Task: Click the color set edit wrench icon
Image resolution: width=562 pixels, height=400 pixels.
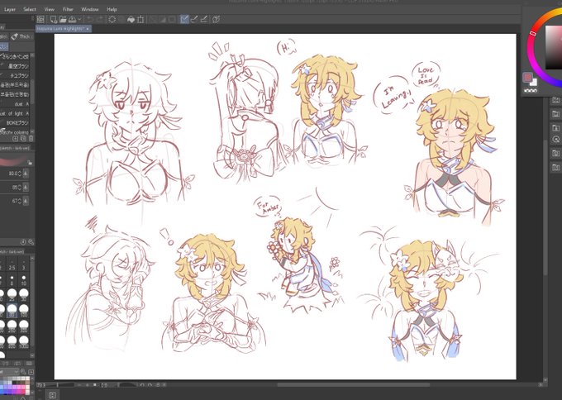Action: (x=23, y=372)
